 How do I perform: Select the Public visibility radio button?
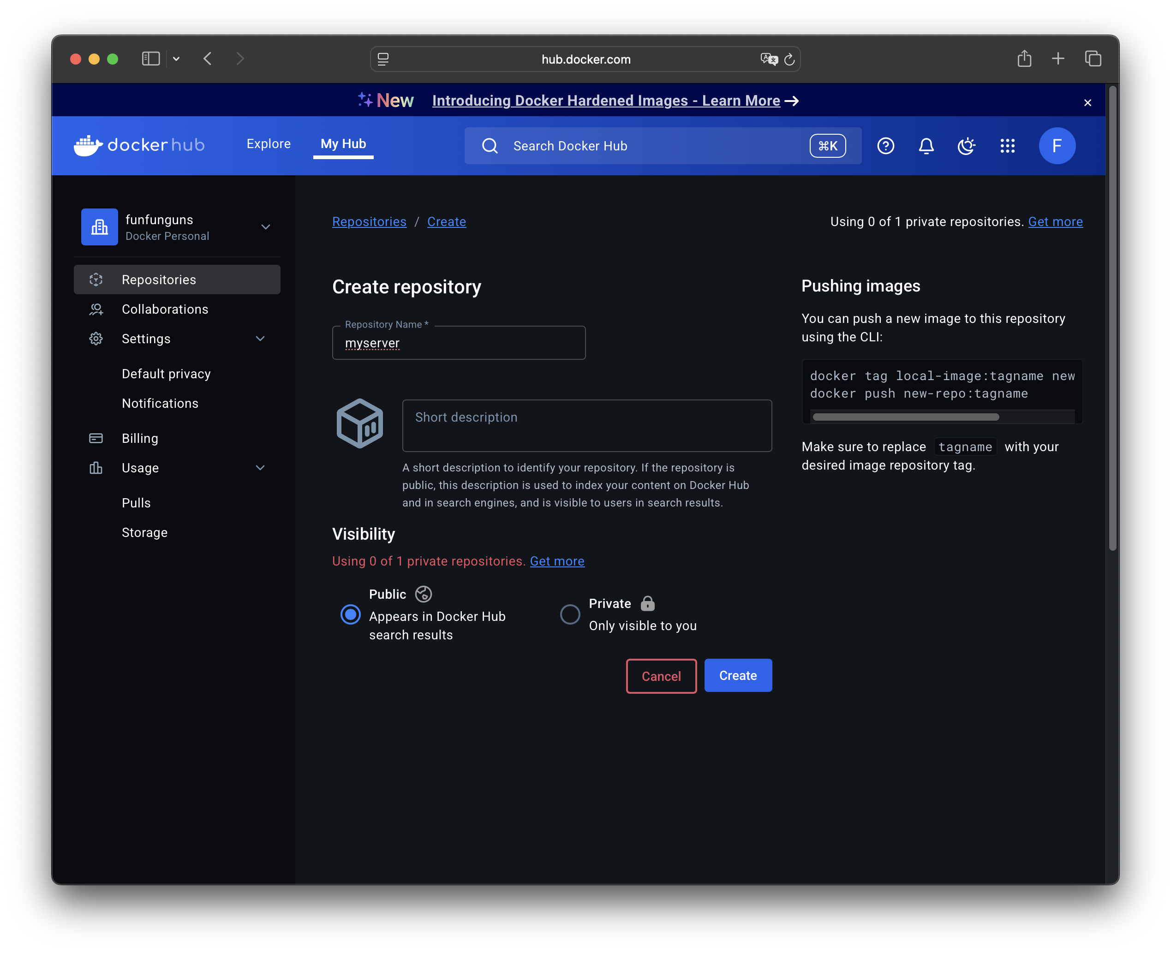coord(350,614)
